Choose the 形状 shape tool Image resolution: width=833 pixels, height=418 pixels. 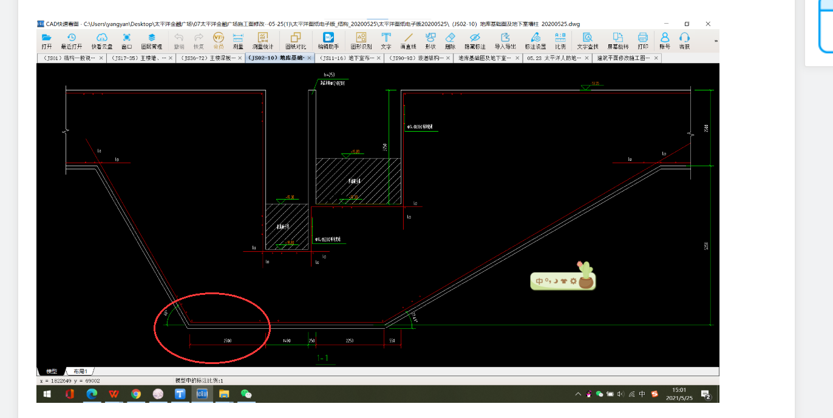(x=430, y=41)
